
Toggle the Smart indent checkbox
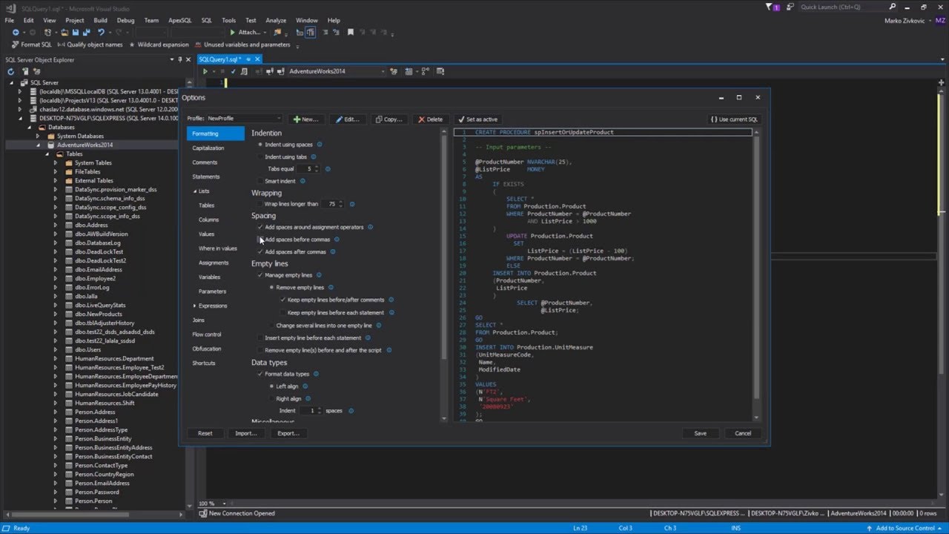tap(260, 181)
